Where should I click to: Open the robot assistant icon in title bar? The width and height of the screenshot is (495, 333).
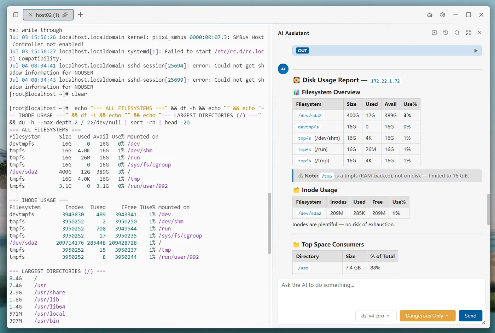click(430, 15)
